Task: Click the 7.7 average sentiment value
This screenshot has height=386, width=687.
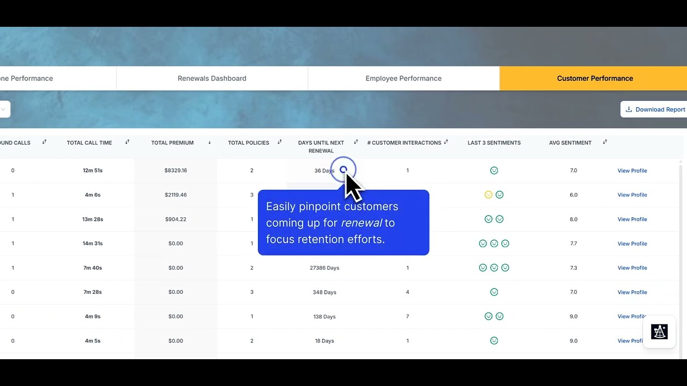Action: (x=574, y=243)
